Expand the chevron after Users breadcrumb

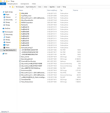(42, 7)
